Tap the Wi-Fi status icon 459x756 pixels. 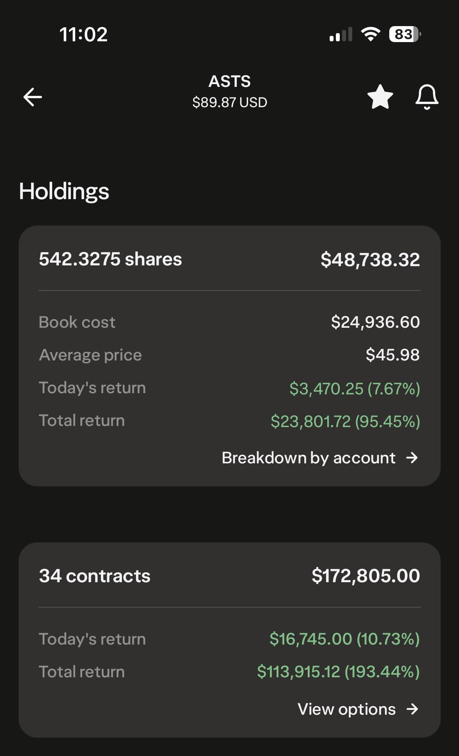(x=371, y=34)
